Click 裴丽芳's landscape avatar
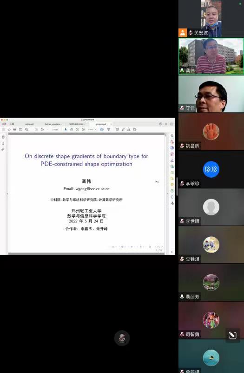Screen dimensions: 244x373 (211, 283)
